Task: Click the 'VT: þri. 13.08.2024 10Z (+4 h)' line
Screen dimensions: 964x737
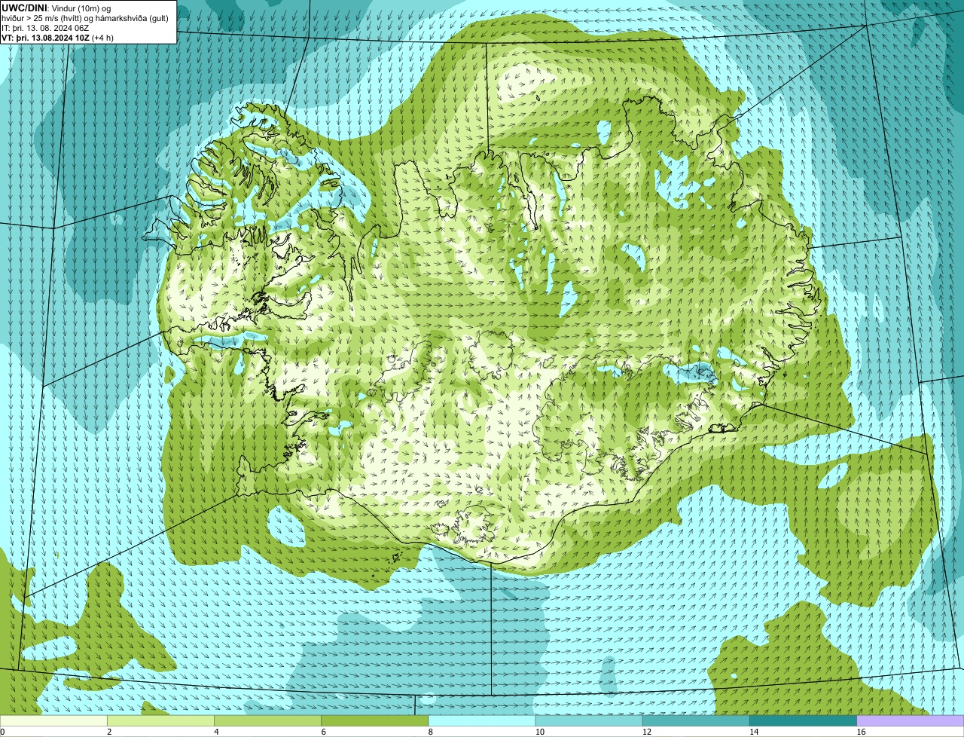Action: tap(58, 38)
